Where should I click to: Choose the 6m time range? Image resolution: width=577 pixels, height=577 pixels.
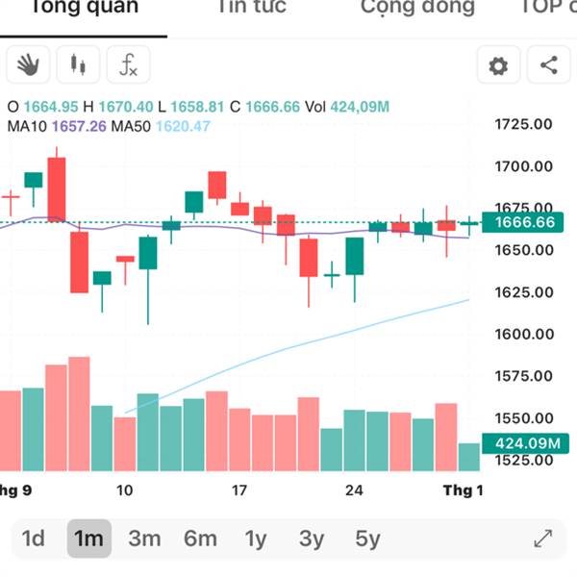click(x=200, y=539)
